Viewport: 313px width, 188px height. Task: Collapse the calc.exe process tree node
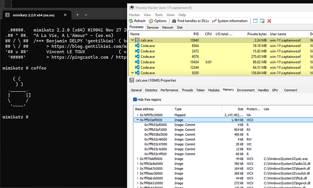pos(132,40)
